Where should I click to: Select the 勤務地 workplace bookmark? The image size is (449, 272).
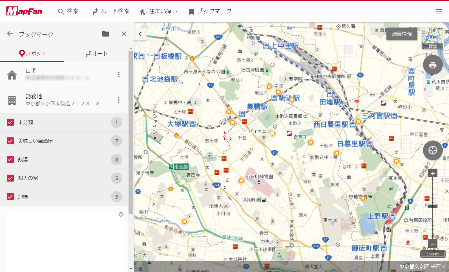(x=64, y=100)
